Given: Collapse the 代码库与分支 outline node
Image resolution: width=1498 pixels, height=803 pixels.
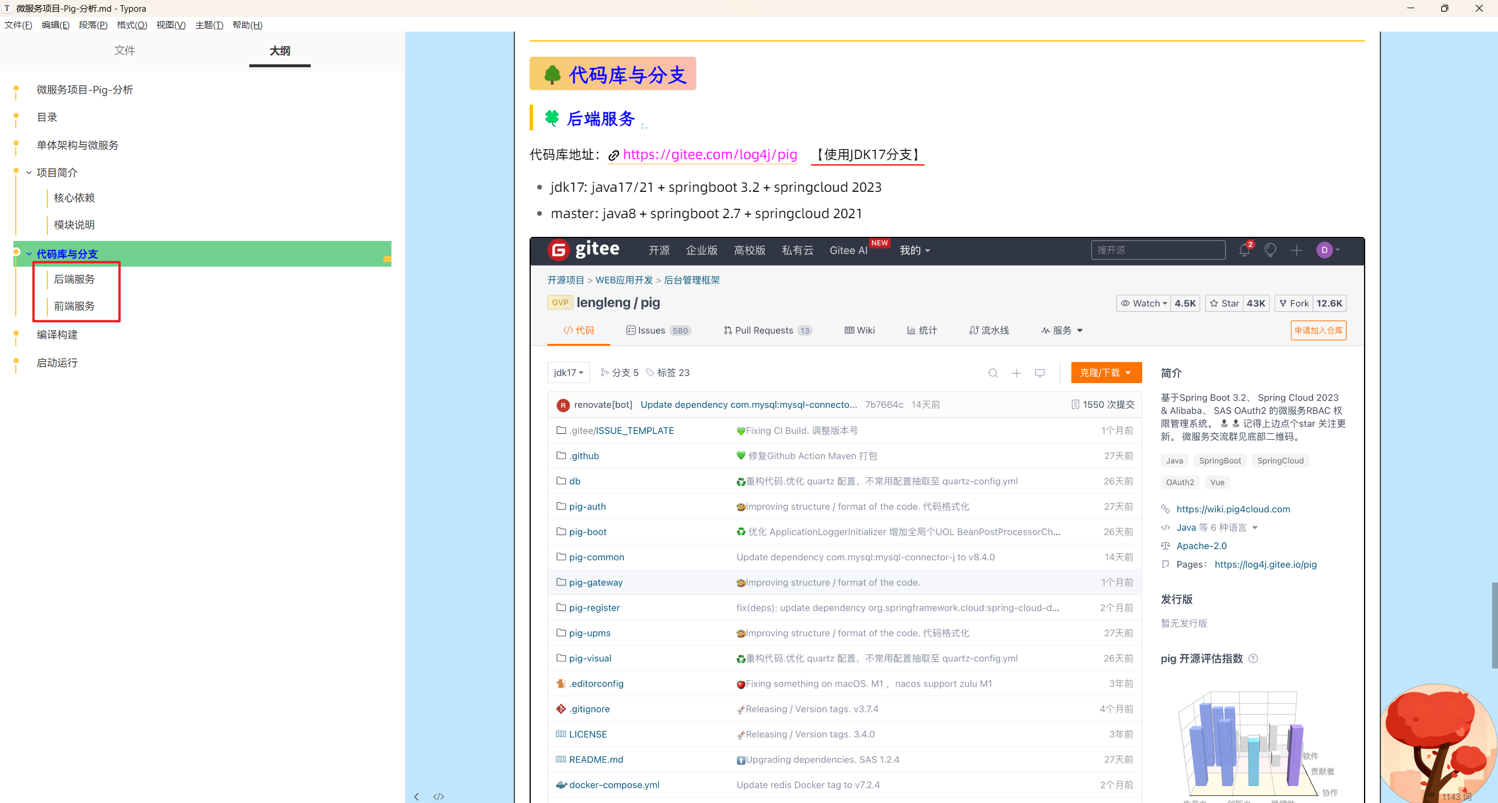Looking at the screenshot, I should tap(29, 254).
